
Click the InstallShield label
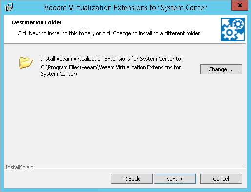pos(20,167)
